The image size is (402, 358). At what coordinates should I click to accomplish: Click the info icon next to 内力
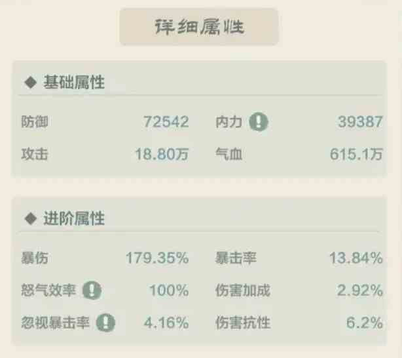coord(259,122)
